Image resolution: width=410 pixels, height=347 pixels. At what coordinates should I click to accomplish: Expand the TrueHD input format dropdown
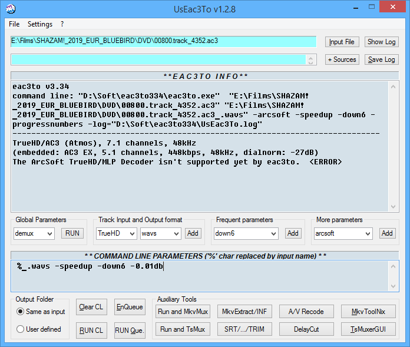132,233
